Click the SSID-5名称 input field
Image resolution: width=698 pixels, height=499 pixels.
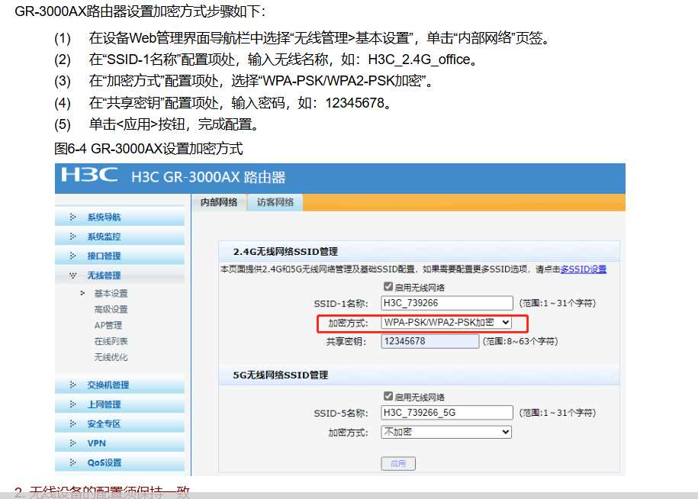[x=447, y=413]
